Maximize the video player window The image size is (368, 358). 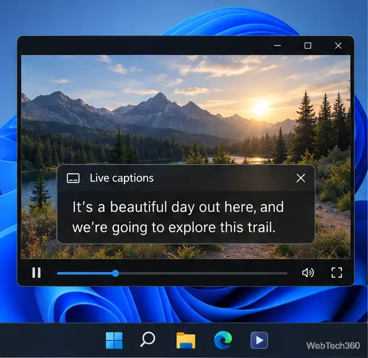(308, 46)
